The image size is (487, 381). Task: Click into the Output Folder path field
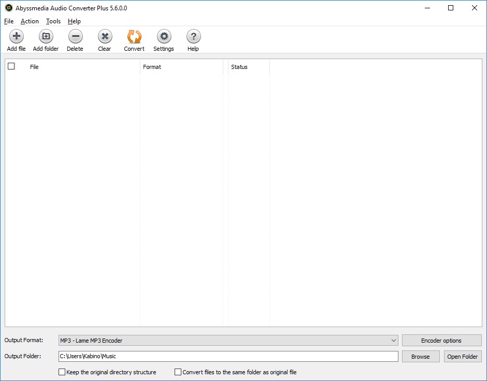pyautogui.click(x=228, y=356)
